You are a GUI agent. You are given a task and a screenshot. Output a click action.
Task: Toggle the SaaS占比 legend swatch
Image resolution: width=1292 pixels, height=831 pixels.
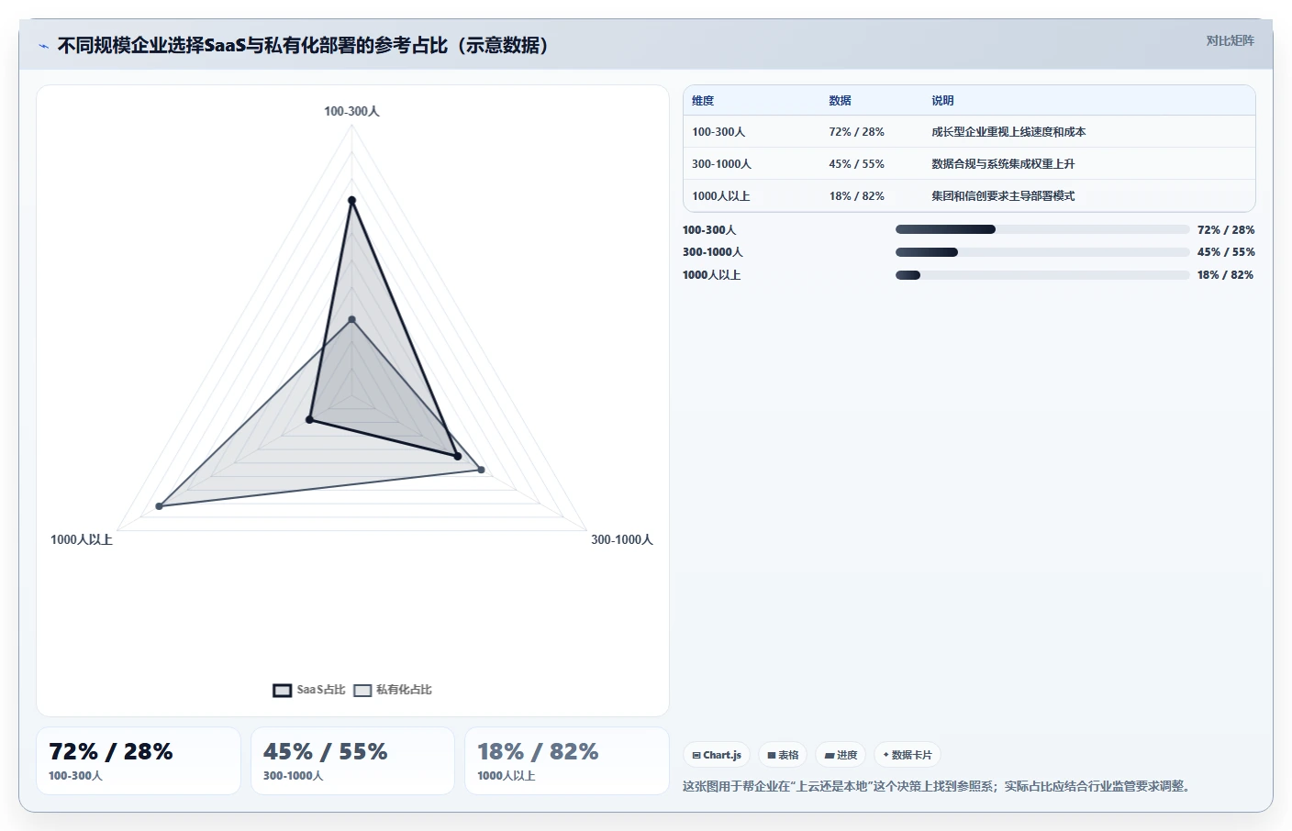click(x=282, y=690)
